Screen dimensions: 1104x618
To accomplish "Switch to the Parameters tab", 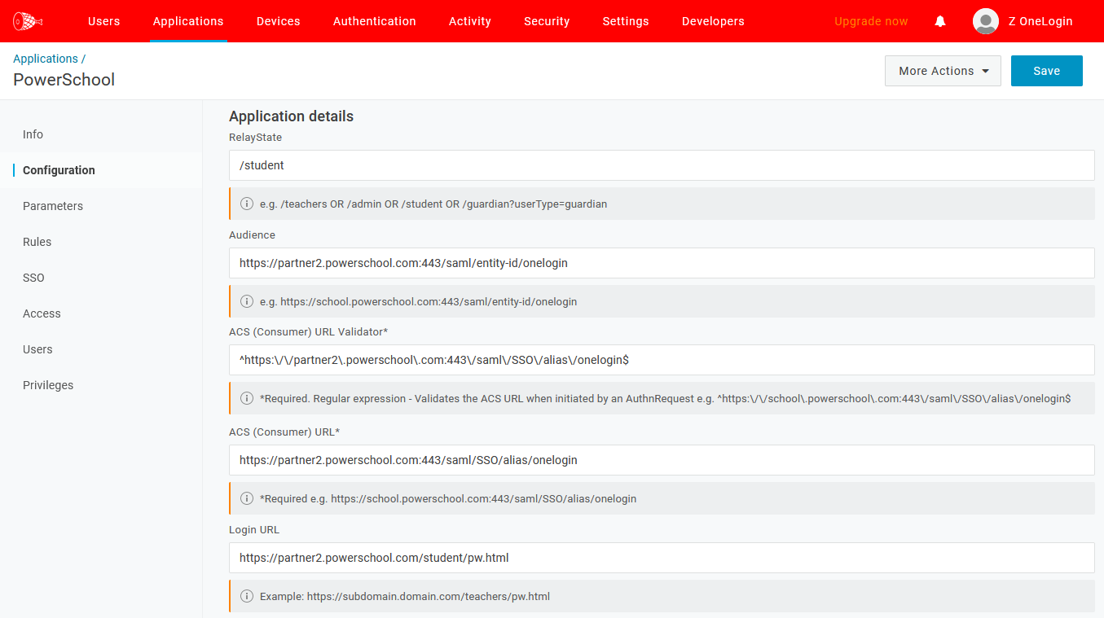I will click(x=53, y=206).
